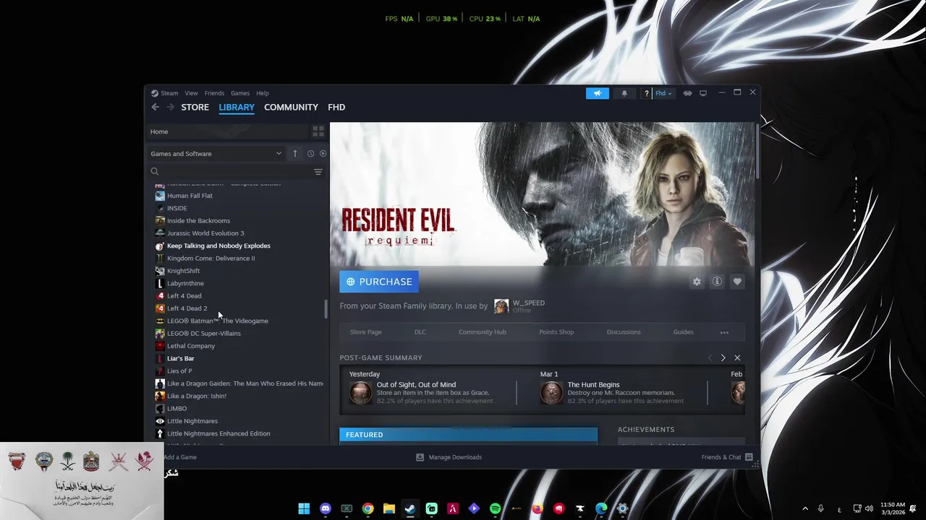Open Fhd account dropdown menu
This screenshot has height=520, width=926.
pyautogui.click(x=663, y=93)
